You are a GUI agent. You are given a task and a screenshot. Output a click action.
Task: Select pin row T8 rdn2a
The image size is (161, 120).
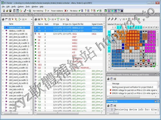tap(69, 34)
